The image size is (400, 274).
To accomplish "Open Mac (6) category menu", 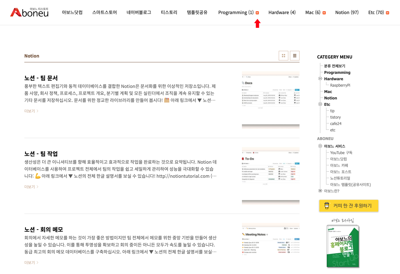I will click(x=313, y=12).
